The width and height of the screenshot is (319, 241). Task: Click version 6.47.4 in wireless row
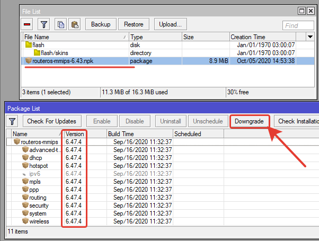coord(74,221)
